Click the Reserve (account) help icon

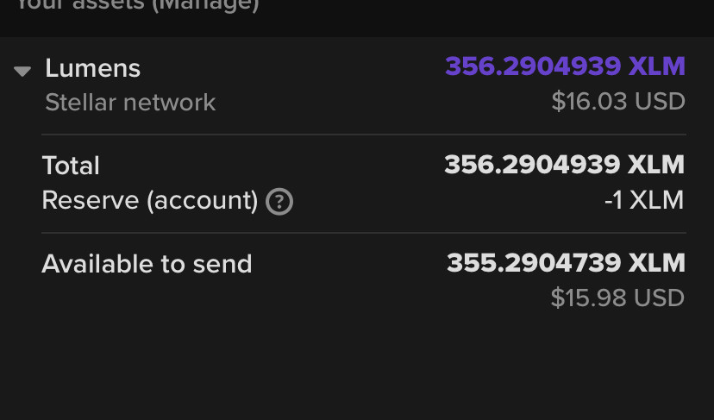click(279, 202)
